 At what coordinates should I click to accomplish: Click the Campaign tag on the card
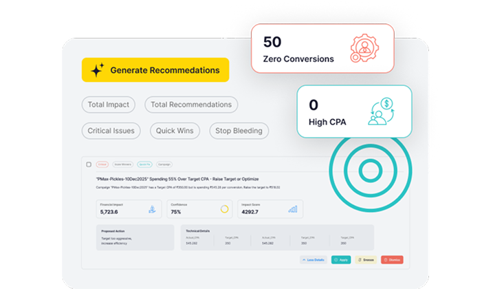click(164, 164)
